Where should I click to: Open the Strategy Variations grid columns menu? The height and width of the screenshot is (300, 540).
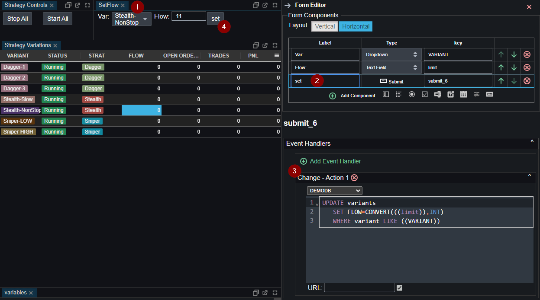point(277,56)
